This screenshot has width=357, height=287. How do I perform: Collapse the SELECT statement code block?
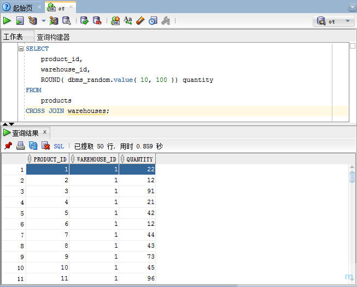click(21, 49)
